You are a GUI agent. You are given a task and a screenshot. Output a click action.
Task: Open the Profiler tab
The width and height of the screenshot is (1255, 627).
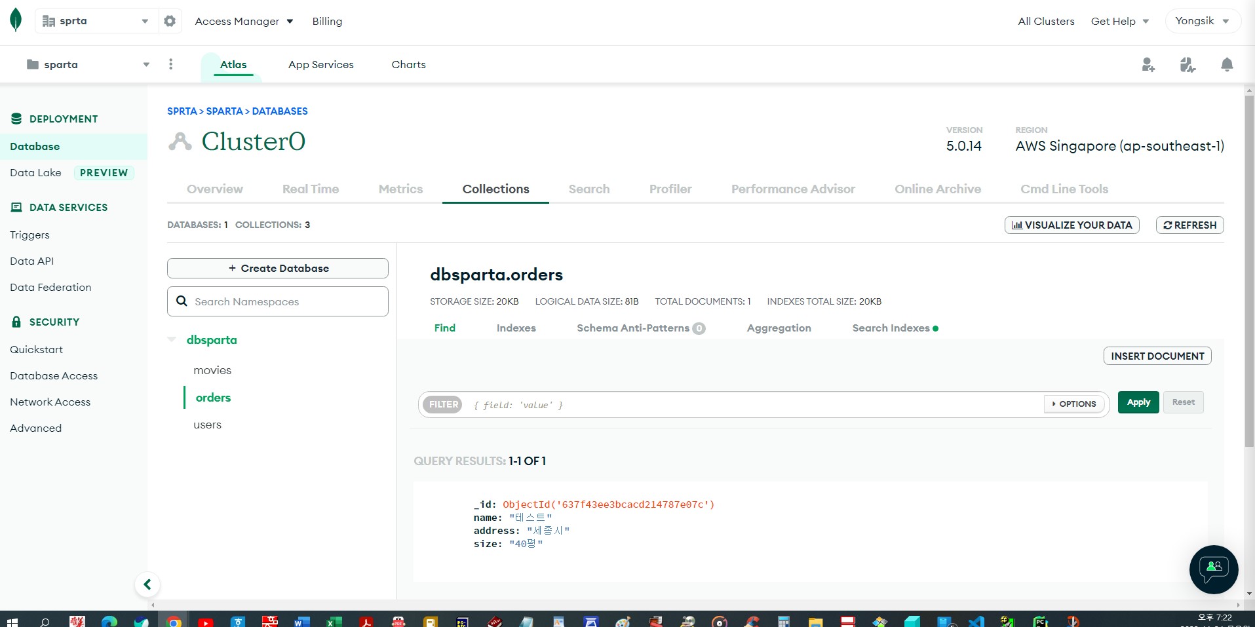point(670,189)
